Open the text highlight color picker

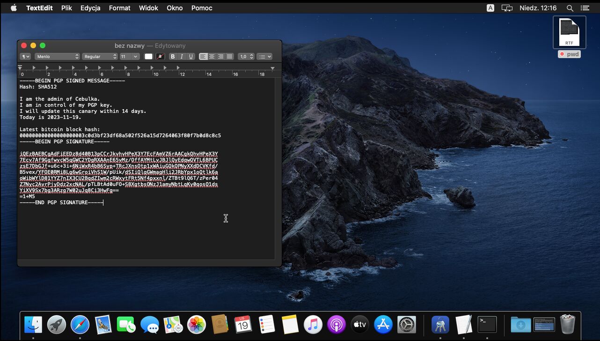160,57
